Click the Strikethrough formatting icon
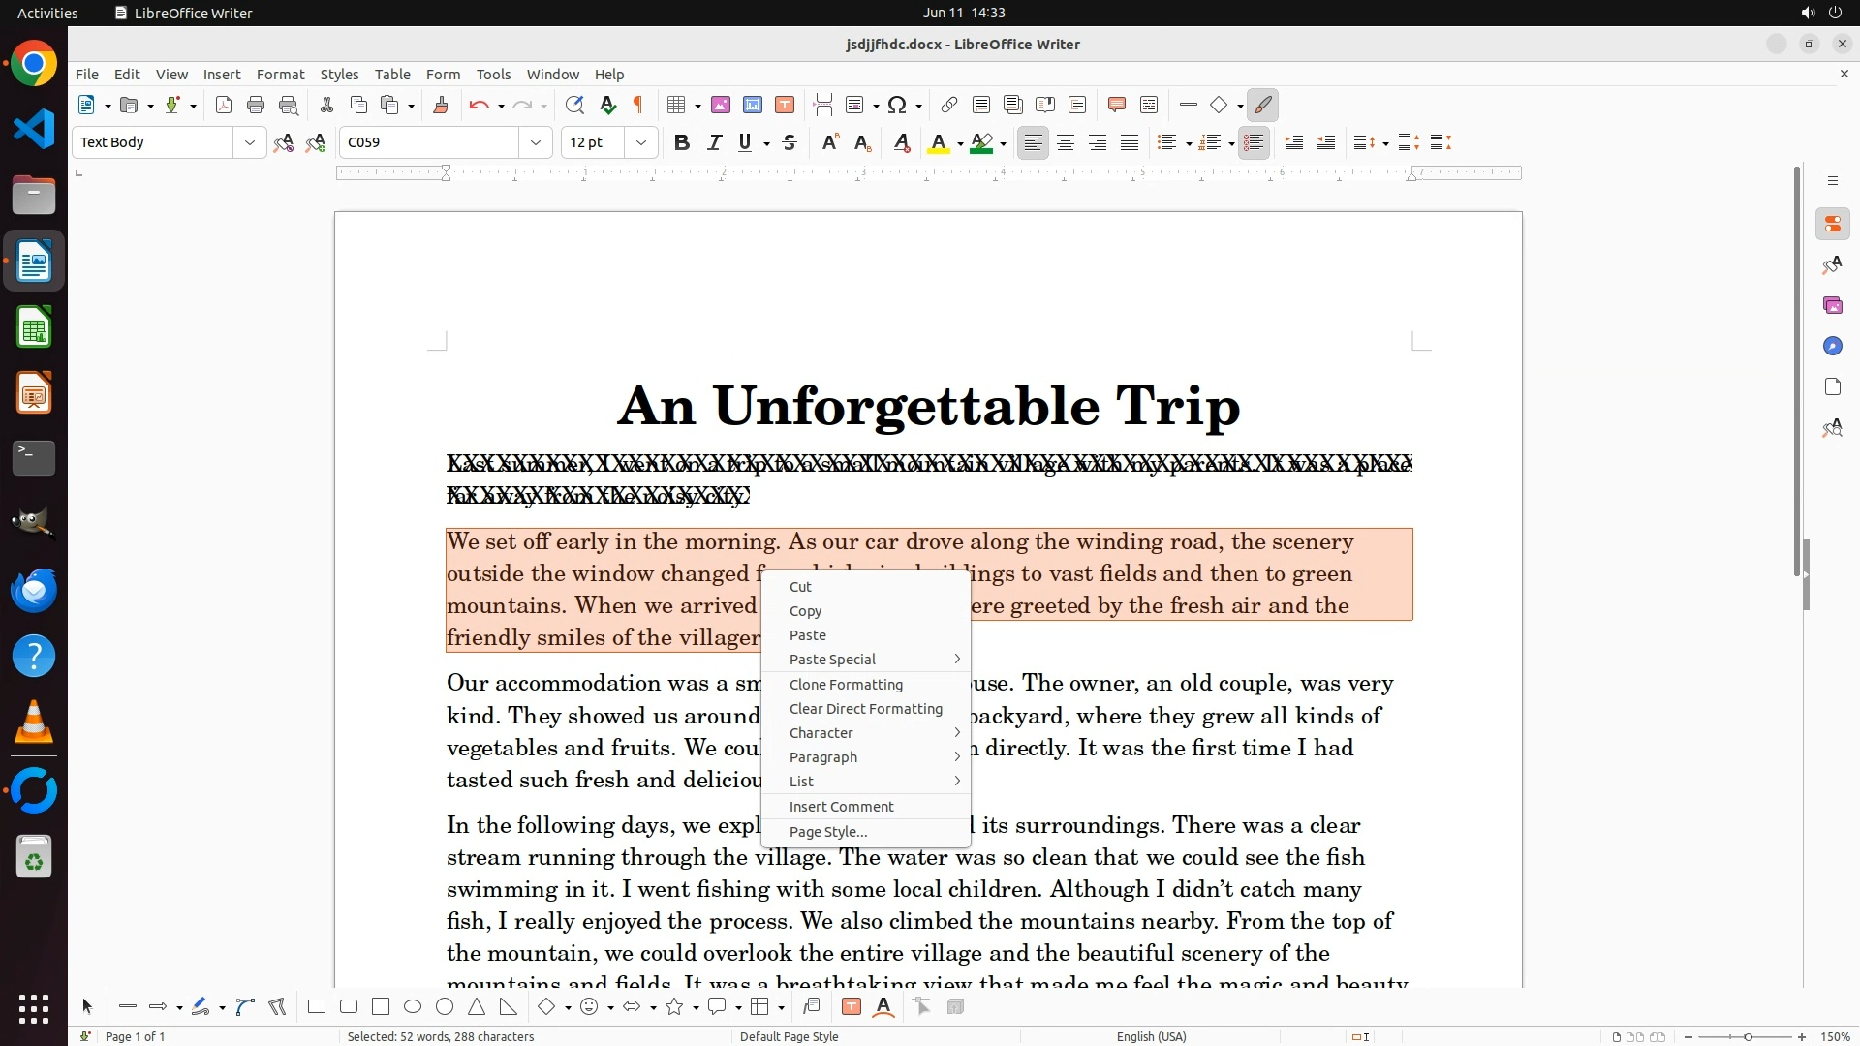Viewport: 1860px width, 1046px height. coord(790,143)
